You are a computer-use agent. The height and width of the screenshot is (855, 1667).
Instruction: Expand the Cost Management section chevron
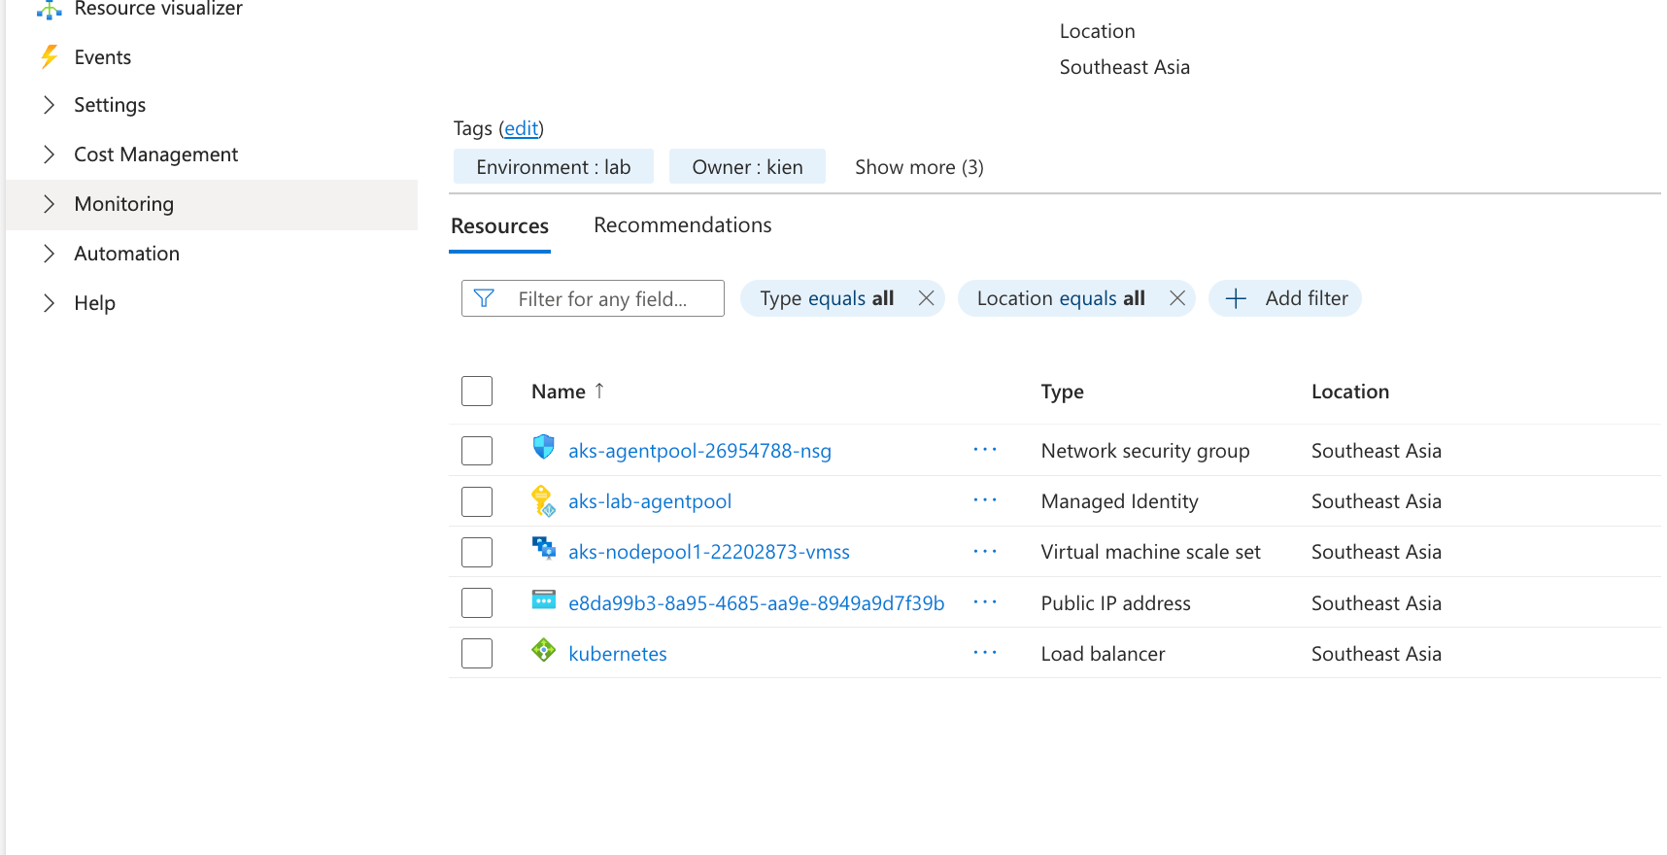click(x=50, y=154)
